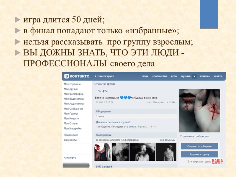Open Мои Настройки in sidebar
The height and width of the screenshot is (177, 236).
pyautogui.click(x=73, y=128)
